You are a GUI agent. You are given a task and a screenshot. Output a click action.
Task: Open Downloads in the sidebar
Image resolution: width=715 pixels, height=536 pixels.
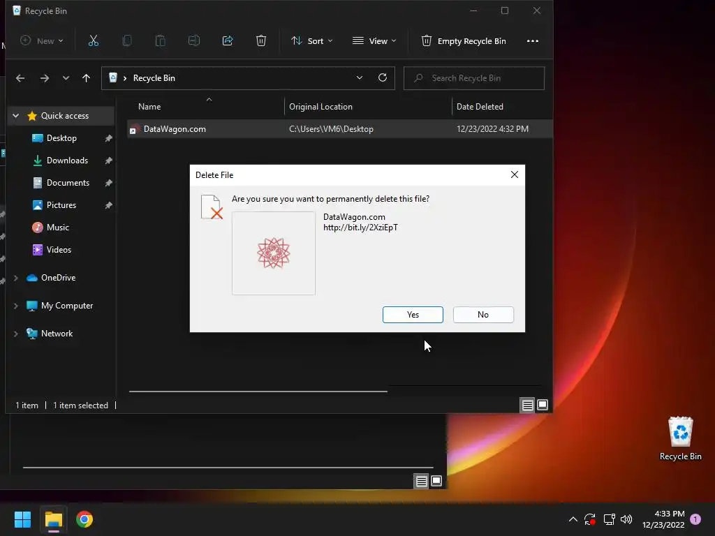[67, 161]
